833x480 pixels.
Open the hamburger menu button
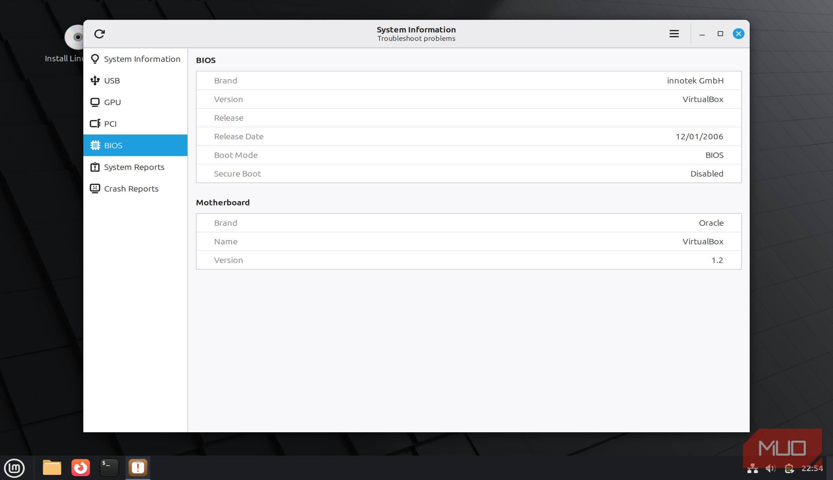674,34
